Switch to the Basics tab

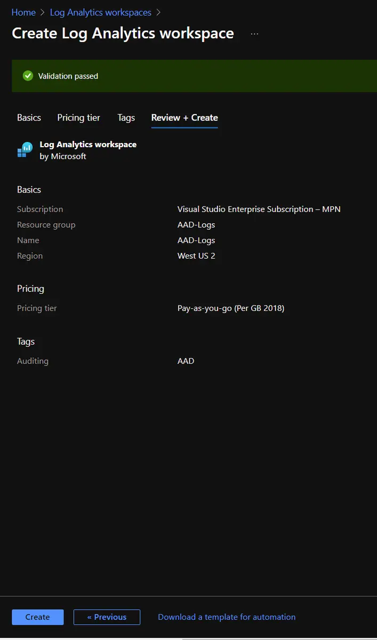29,118
